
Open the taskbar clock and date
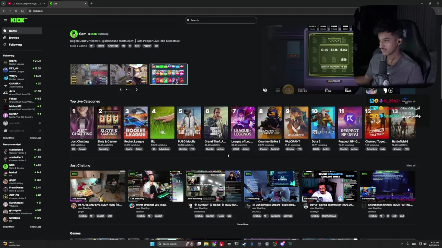tap(434, 244)
